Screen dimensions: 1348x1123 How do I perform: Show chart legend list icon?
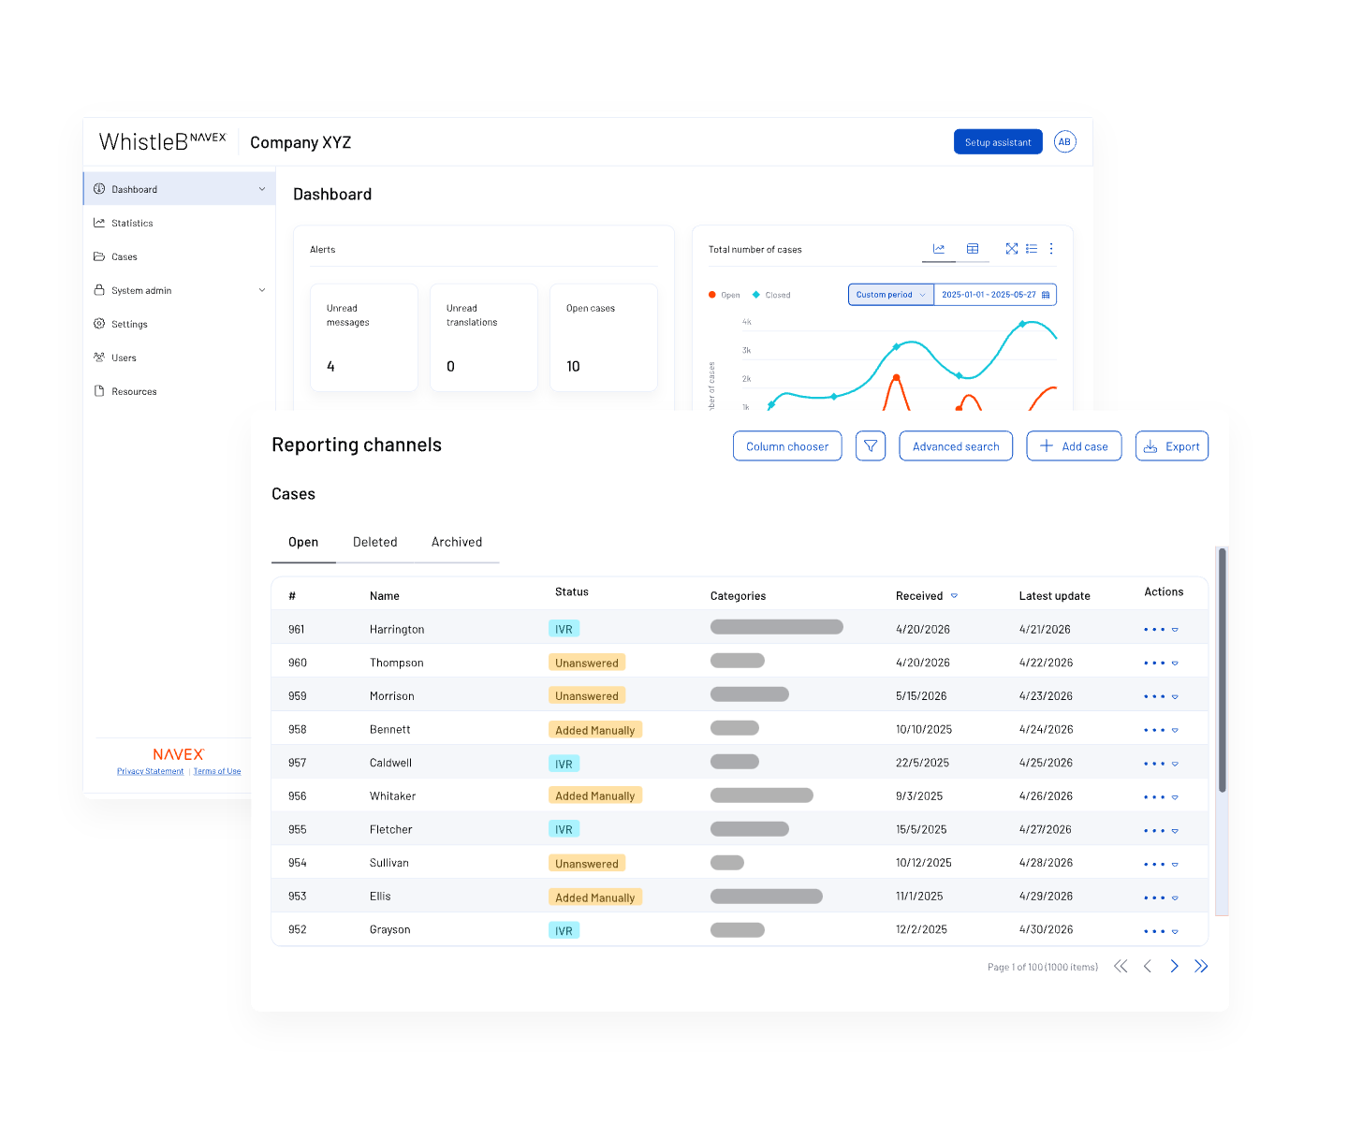pos(1032,249)
